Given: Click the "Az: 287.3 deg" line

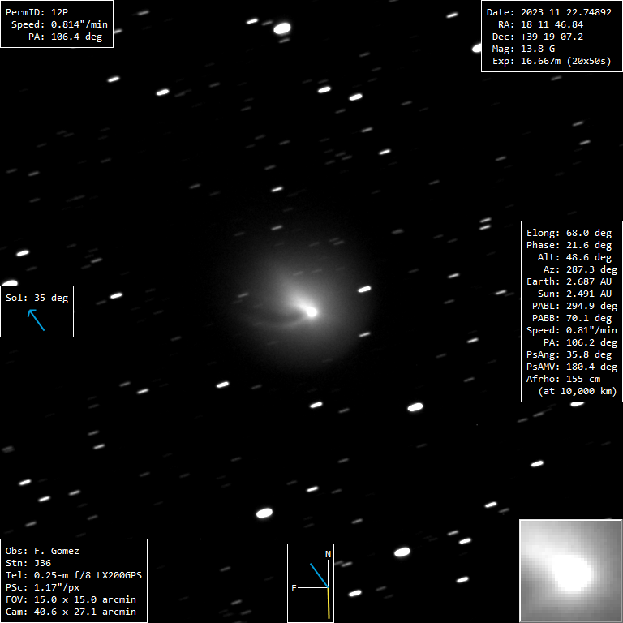Looking at the screenshot, I should point(581,269).
